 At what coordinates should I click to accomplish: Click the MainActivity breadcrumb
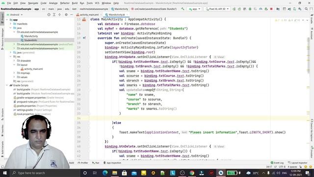point(121,9)
